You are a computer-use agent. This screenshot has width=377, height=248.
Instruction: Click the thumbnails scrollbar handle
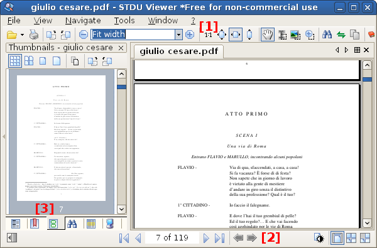coord(122,87)
